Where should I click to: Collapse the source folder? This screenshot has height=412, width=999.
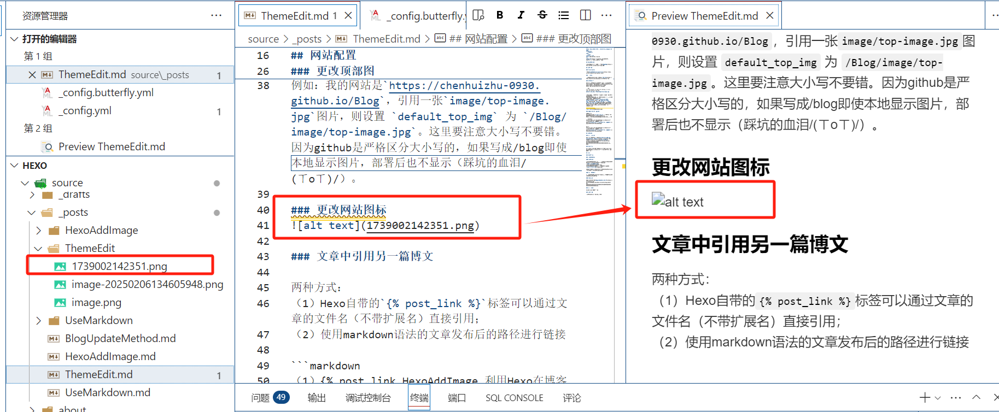coord(25,183)
